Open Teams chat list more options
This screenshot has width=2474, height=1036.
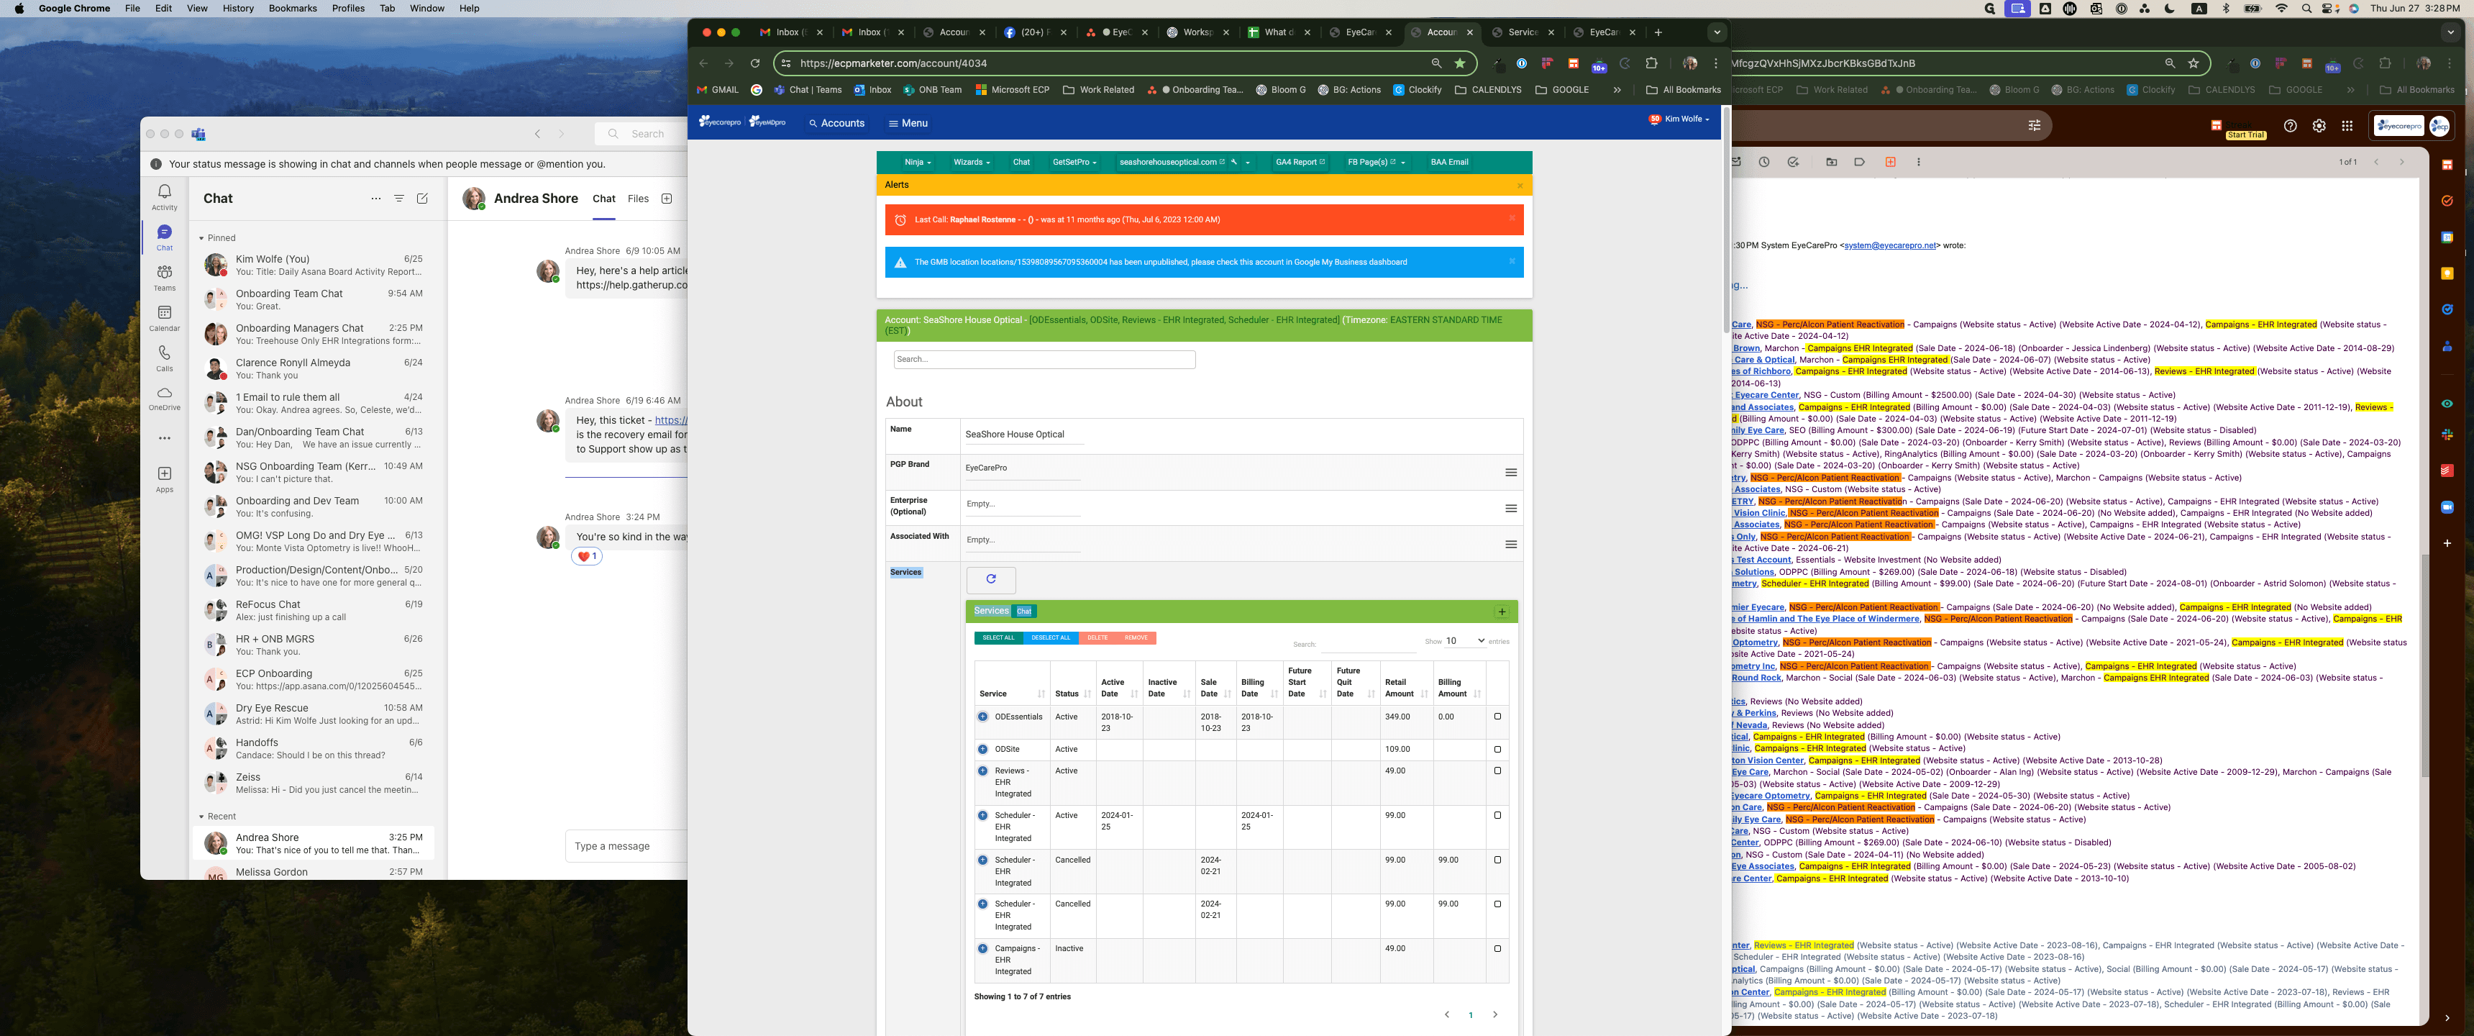point(375,199)
